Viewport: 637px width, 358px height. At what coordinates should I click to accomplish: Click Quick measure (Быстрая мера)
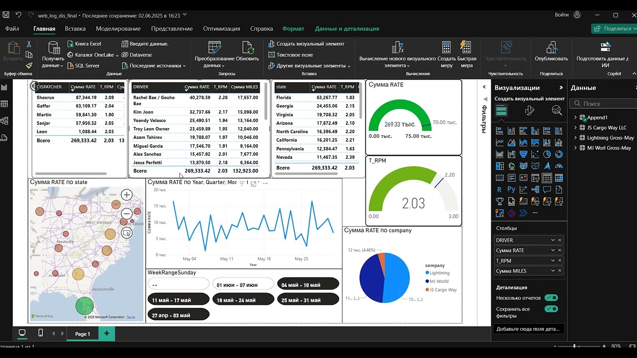point(467,55)
